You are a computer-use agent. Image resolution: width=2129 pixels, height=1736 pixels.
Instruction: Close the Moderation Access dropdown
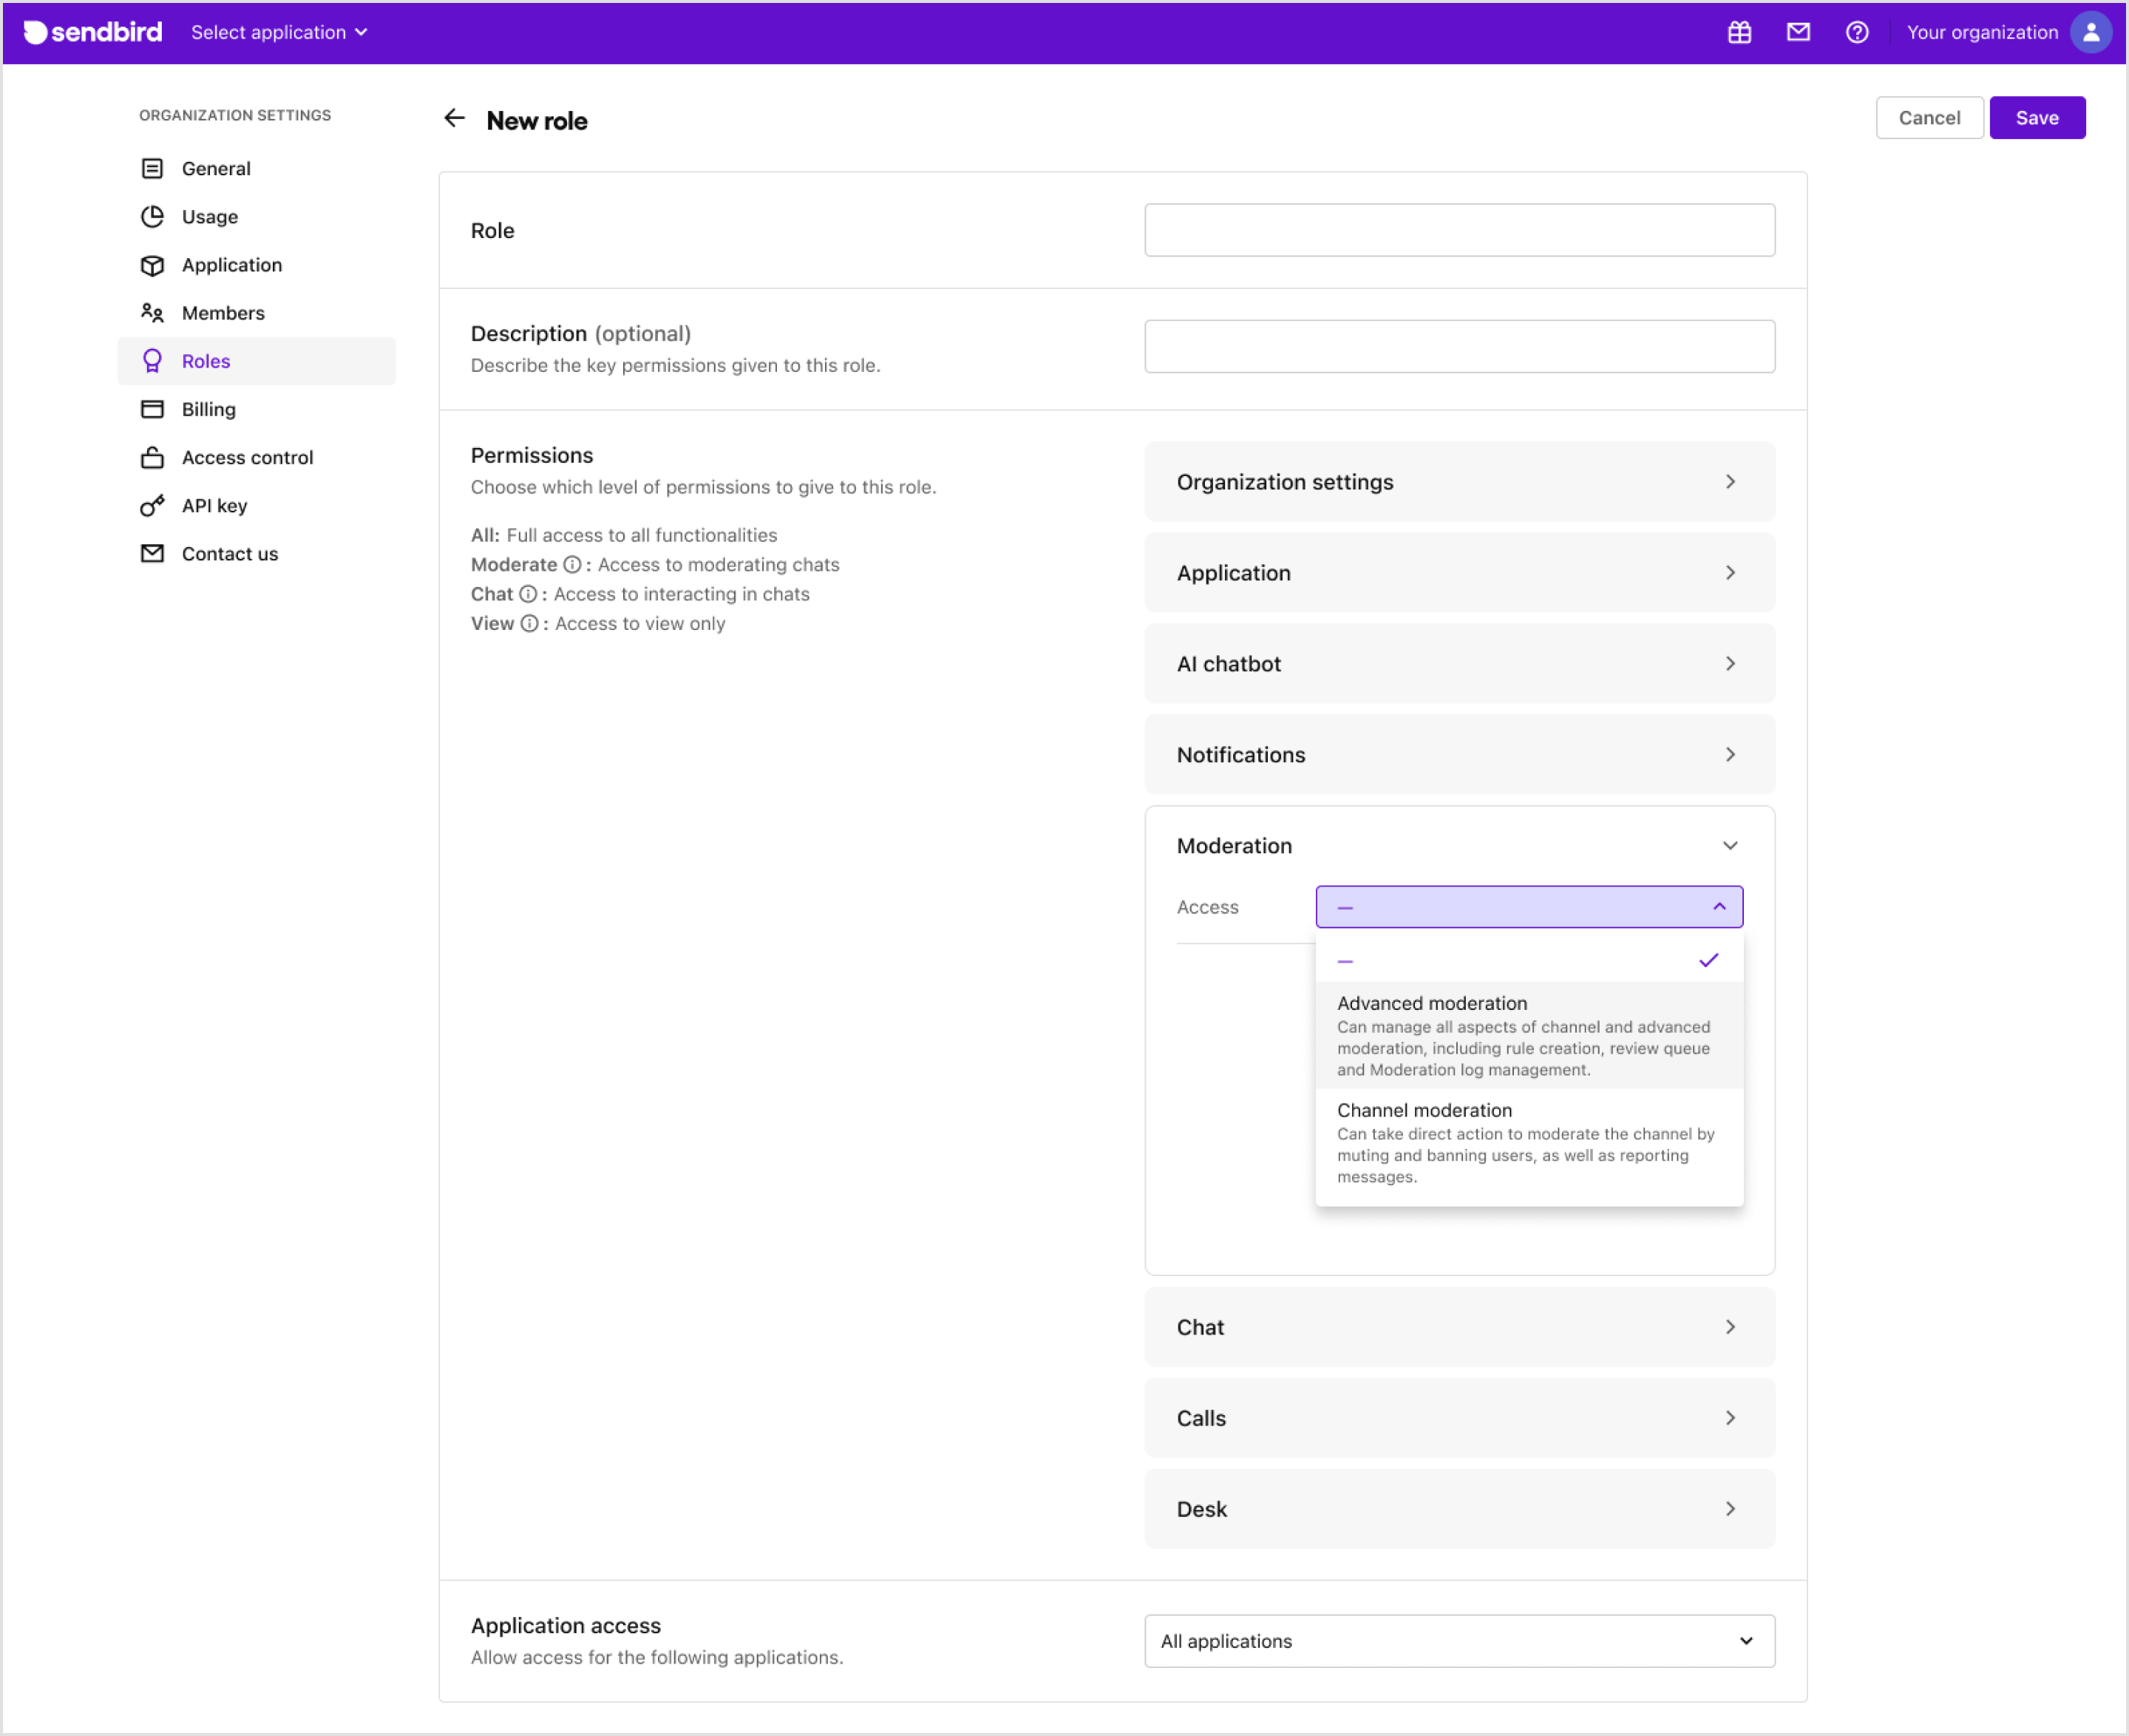coord(1529,907)
